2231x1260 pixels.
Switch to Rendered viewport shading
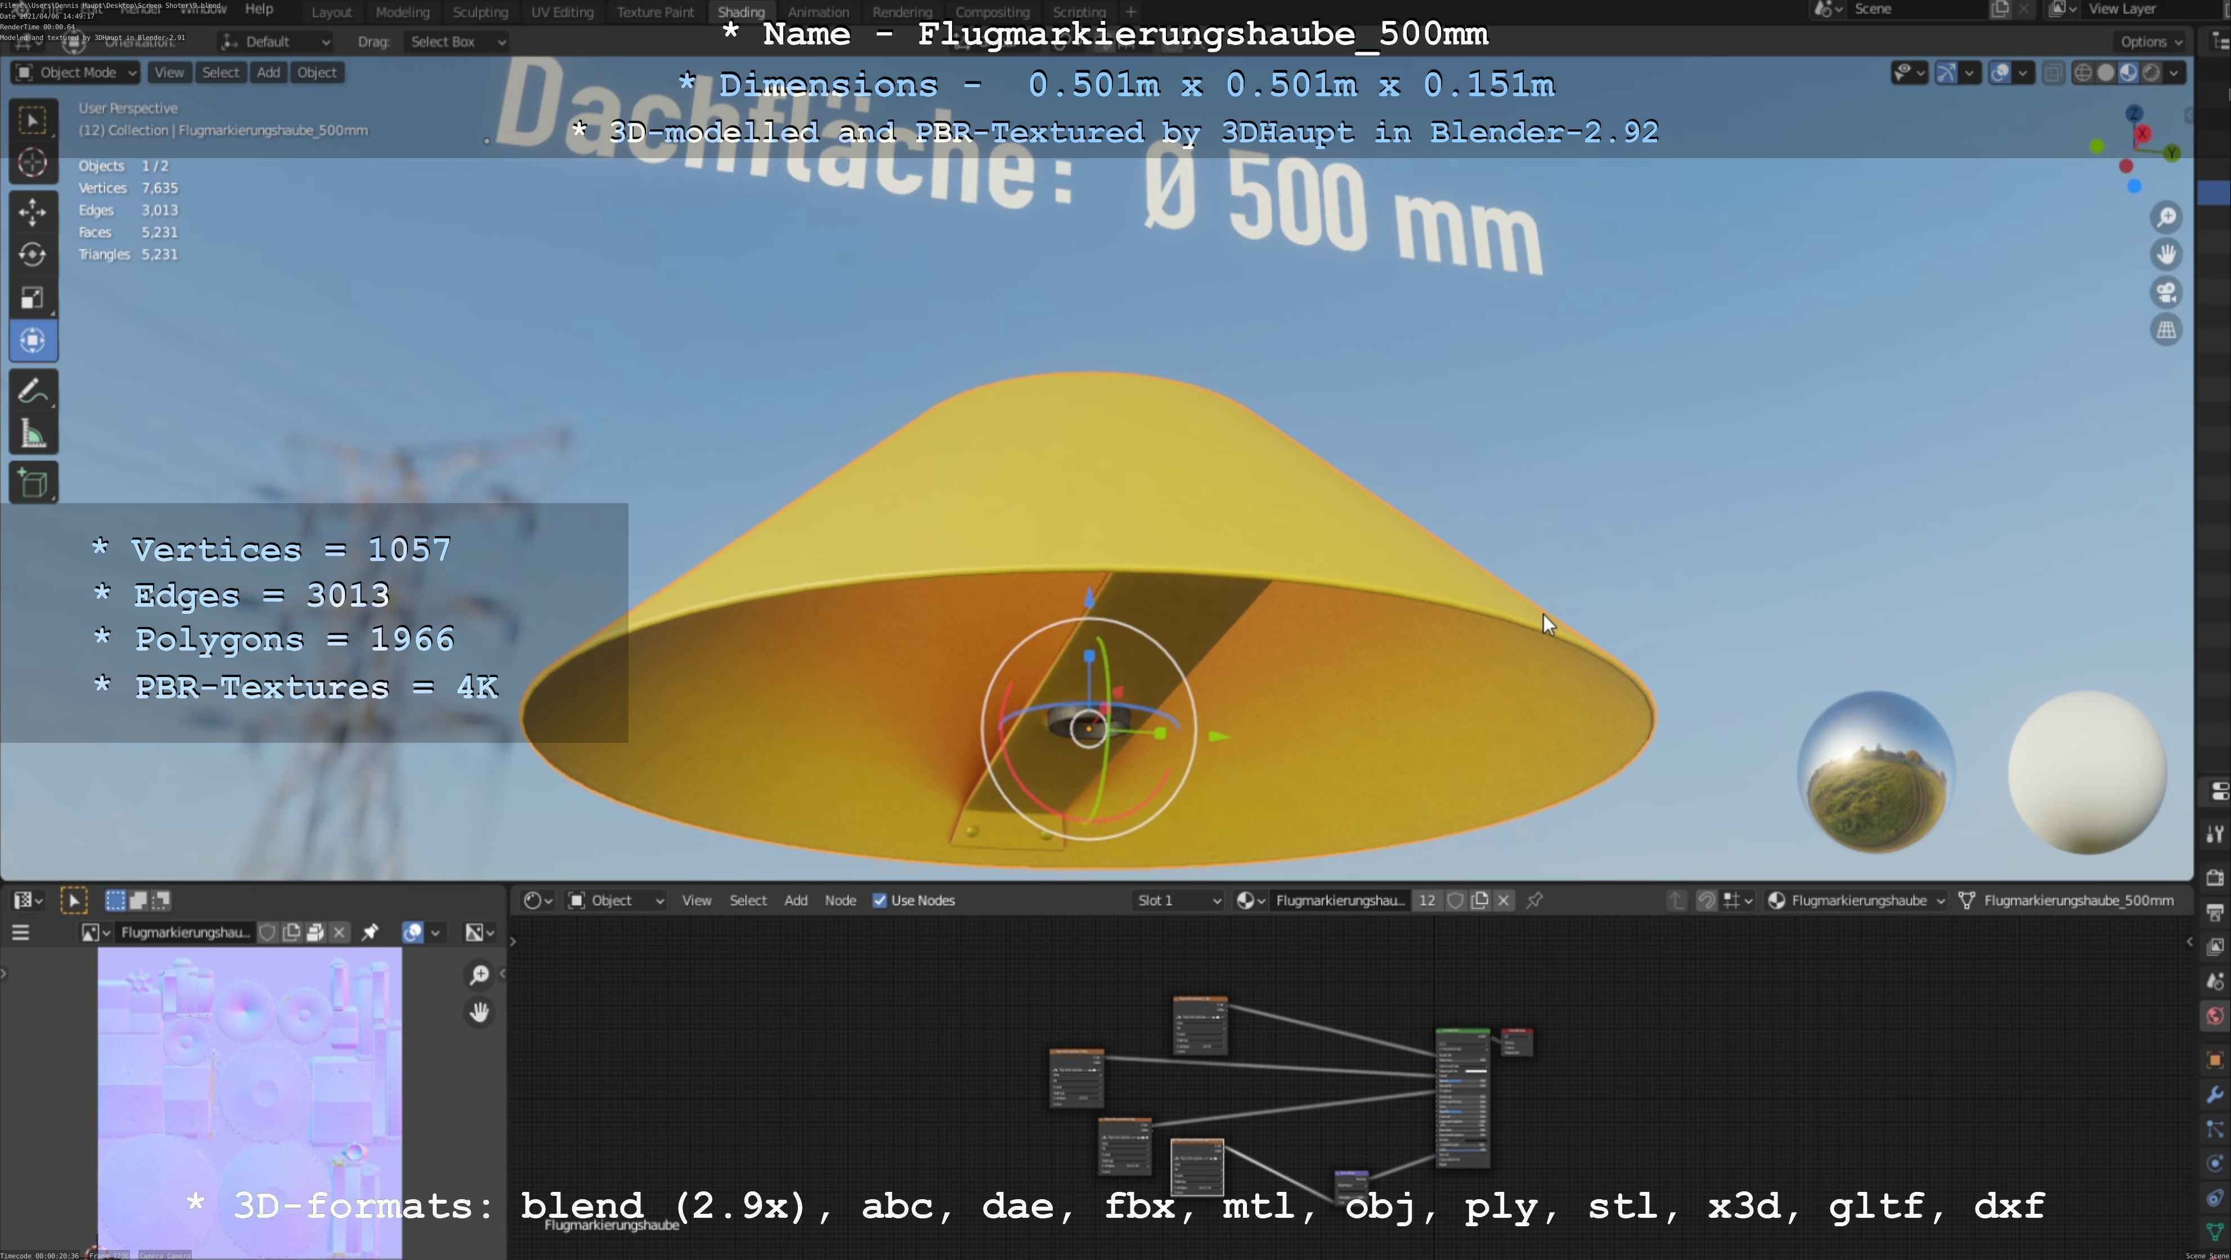tap(2151, 73)
